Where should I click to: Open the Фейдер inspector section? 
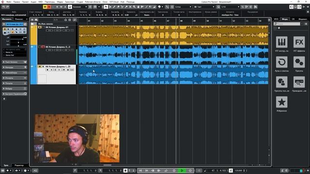(x=15, y=88)
